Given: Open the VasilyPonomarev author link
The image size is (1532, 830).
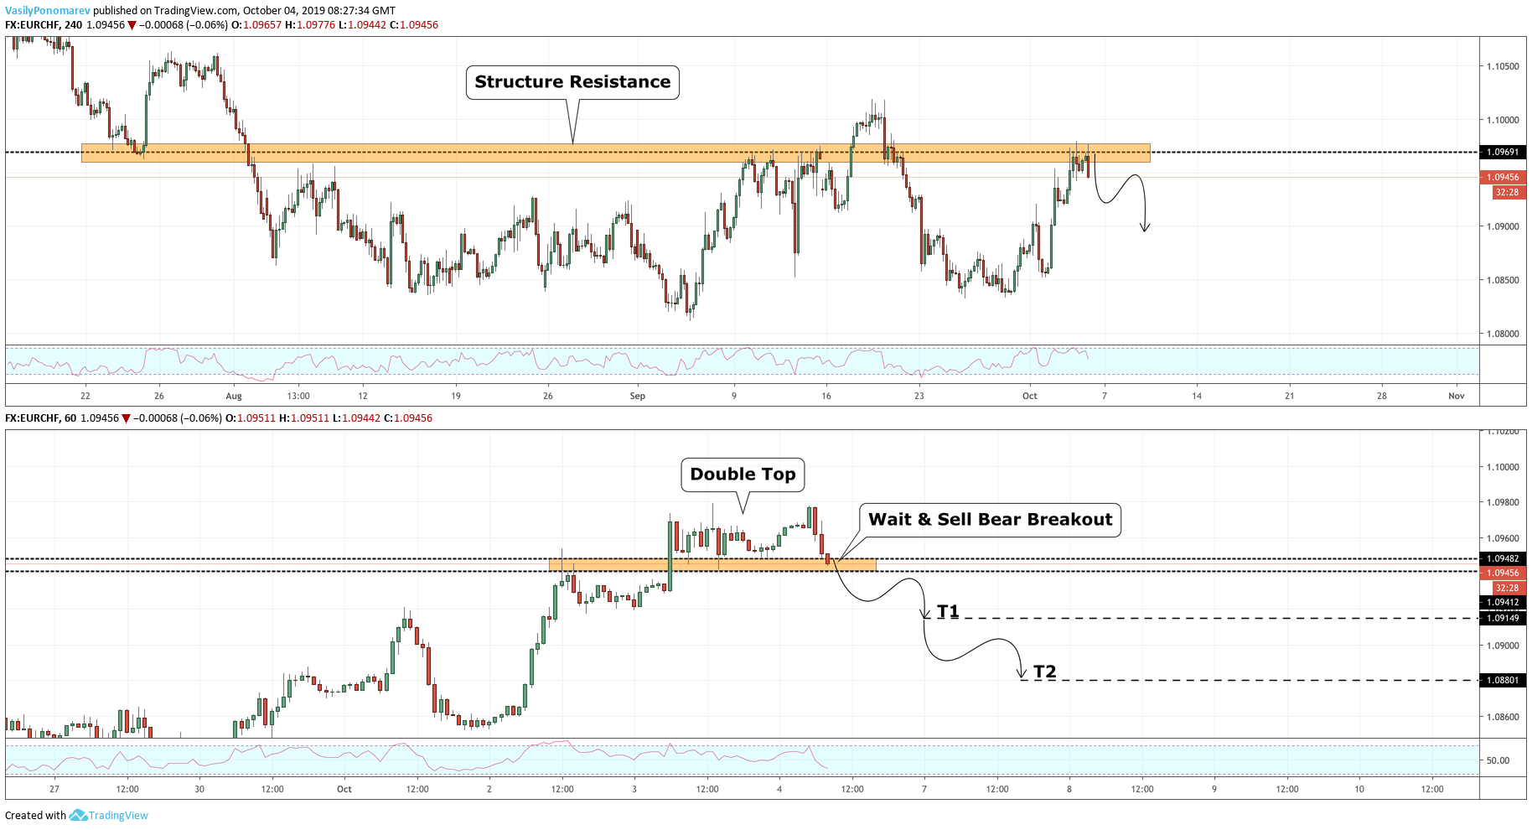Looking at the screenshot, I should pyautogui.click(x=47, y=11).
